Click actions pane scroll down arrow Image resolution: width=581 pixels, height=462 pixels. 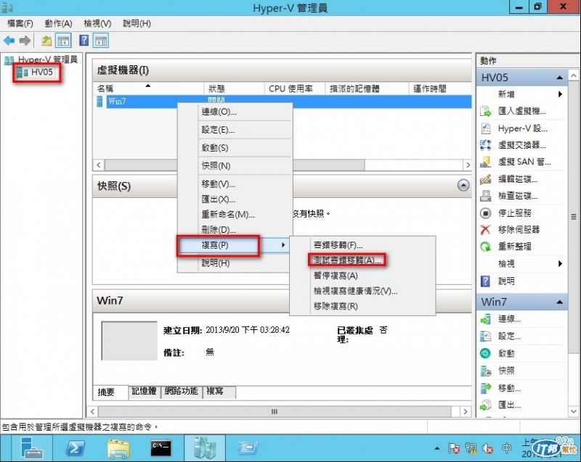click(574, 411)
